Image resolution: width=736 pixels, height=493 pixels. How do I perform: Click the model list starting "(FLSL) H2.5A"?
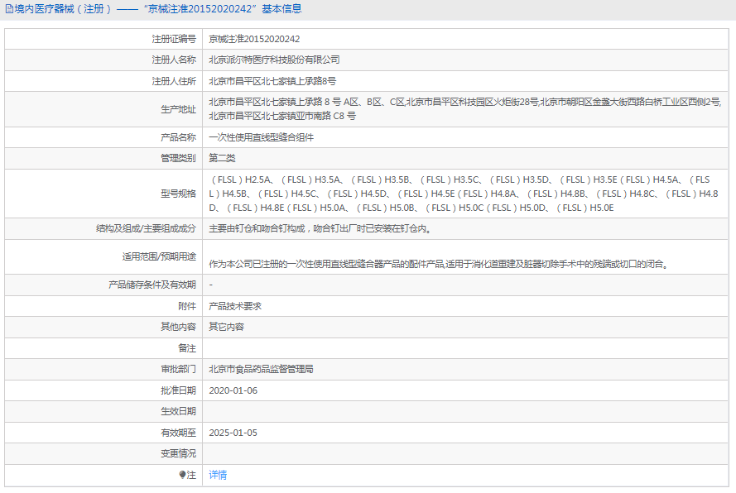[x=464, y=194]
